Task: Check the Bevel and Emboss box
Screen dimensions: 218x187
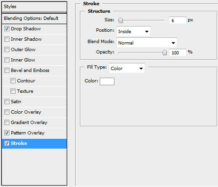Action: click(7, 71)
